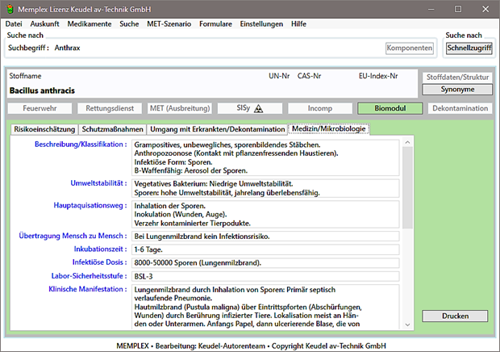Open Stoffdaten/Struktur view
Screen dimensions: 500x352
click(x=457, y=78)
